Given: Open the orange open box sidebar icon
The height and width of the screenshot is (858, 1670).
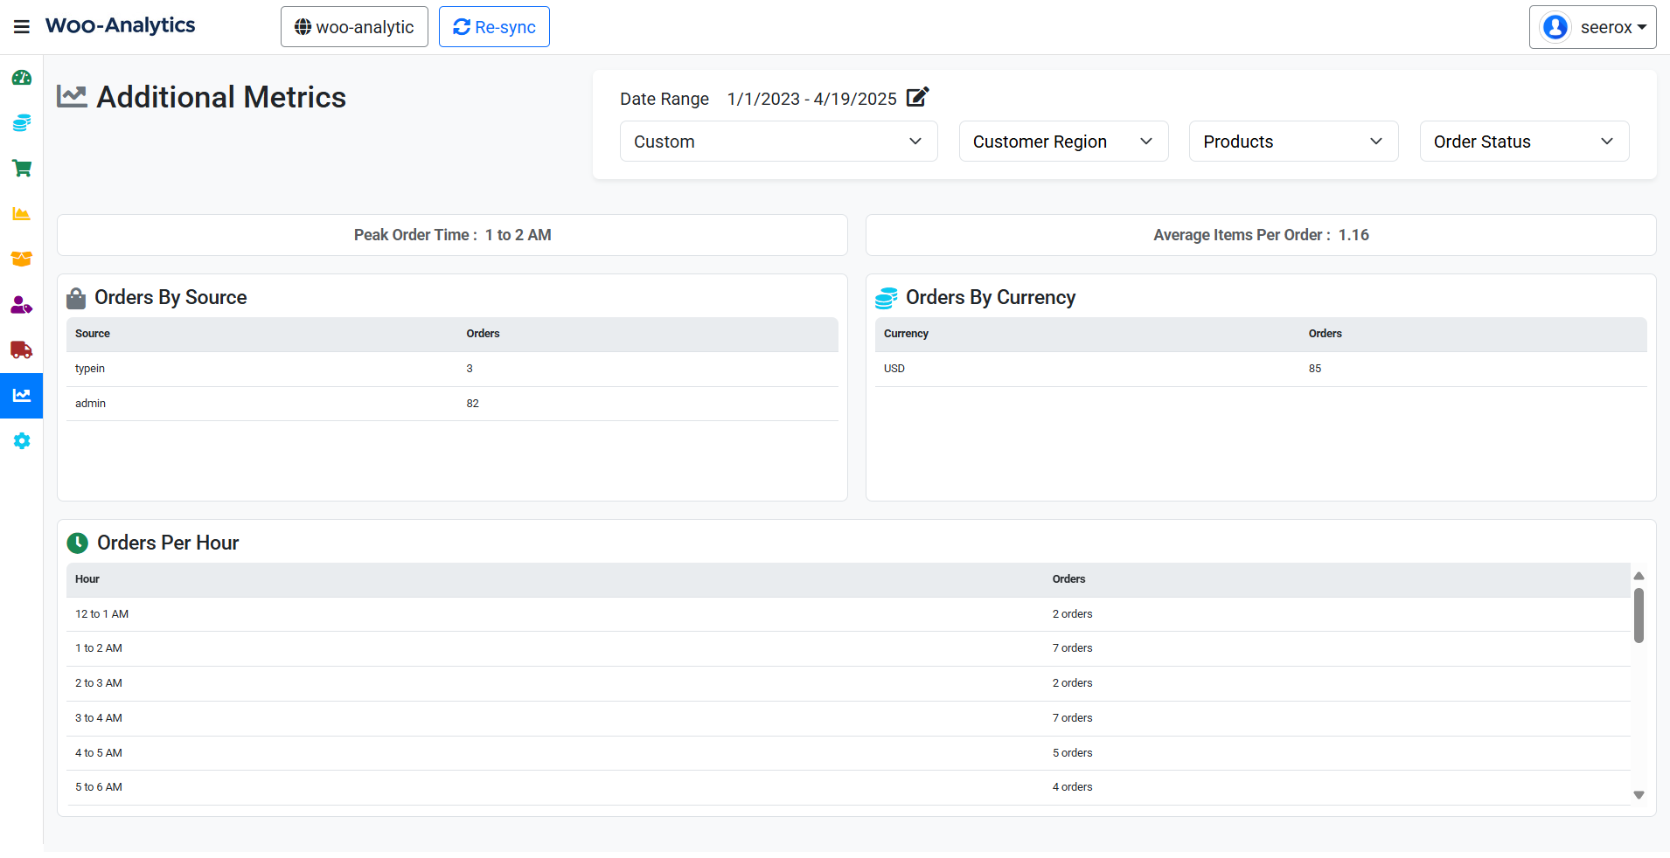Looking at the screenshot, I should (x=22, y=259).
